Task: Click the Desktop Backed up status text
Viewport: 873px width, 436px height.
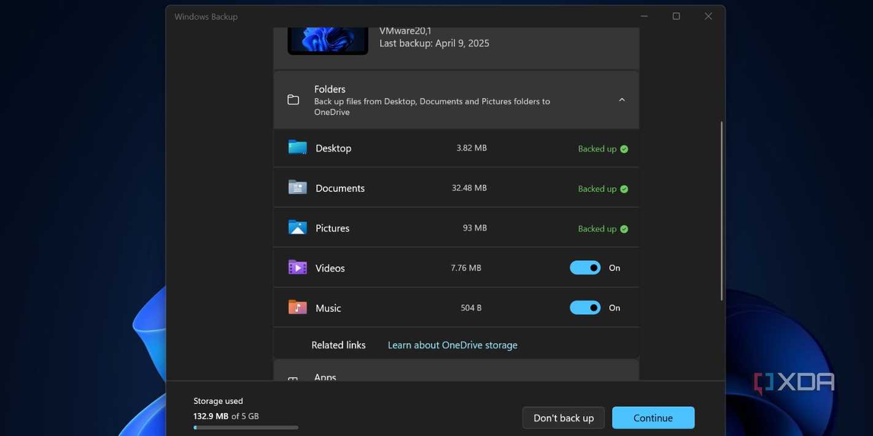Action: (597, 149)
